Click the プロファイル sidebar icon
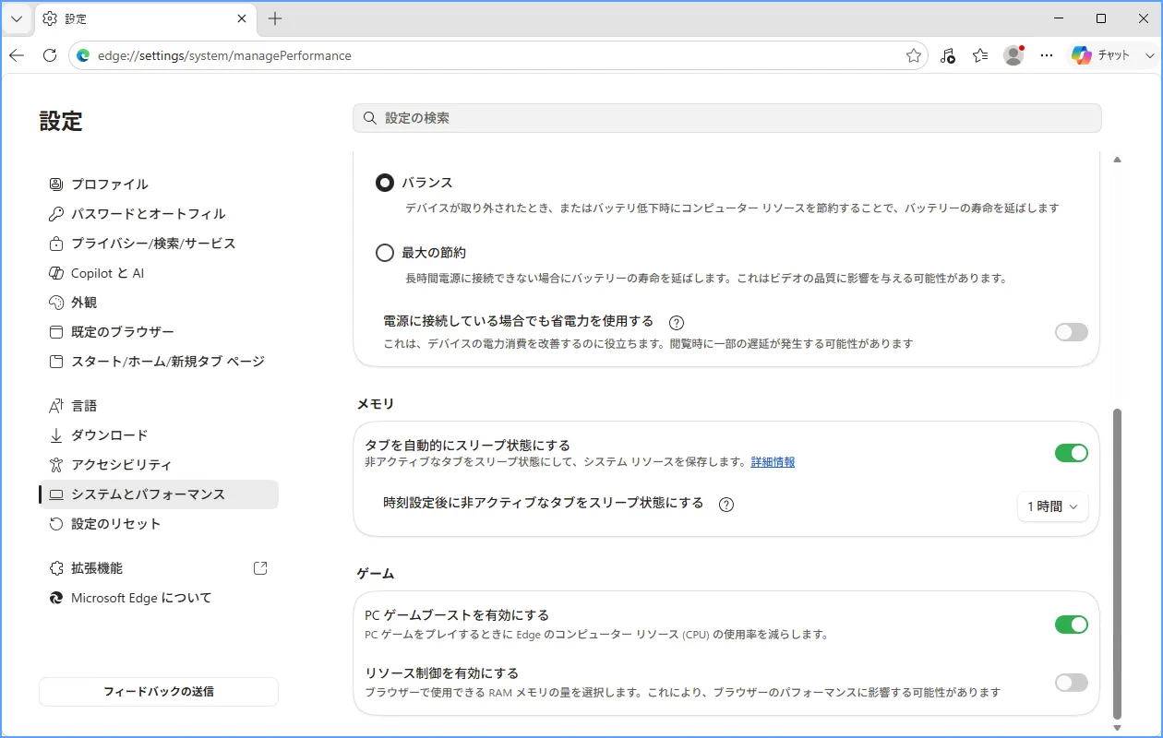This screenshot has width=1163, height=738. pos(56,184)
